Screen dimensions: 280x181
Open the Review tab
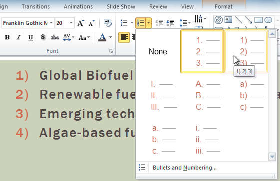(158, 6)
